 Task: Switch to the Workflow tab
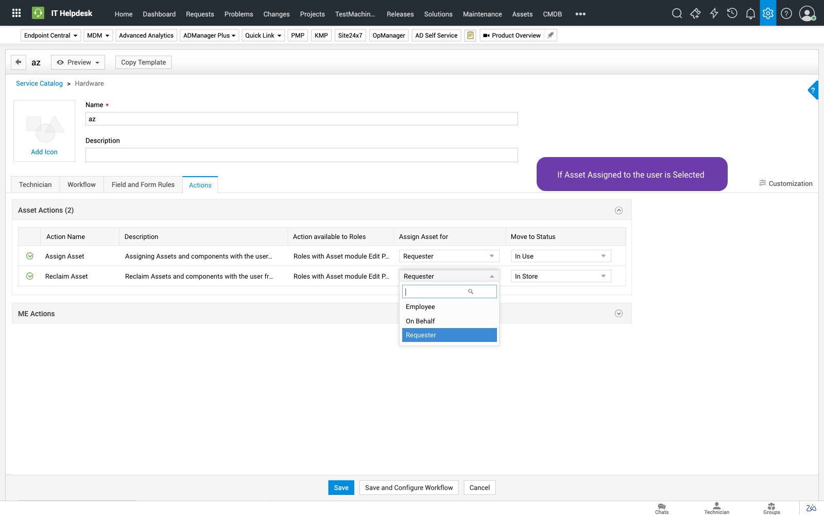tap(81, 184)
